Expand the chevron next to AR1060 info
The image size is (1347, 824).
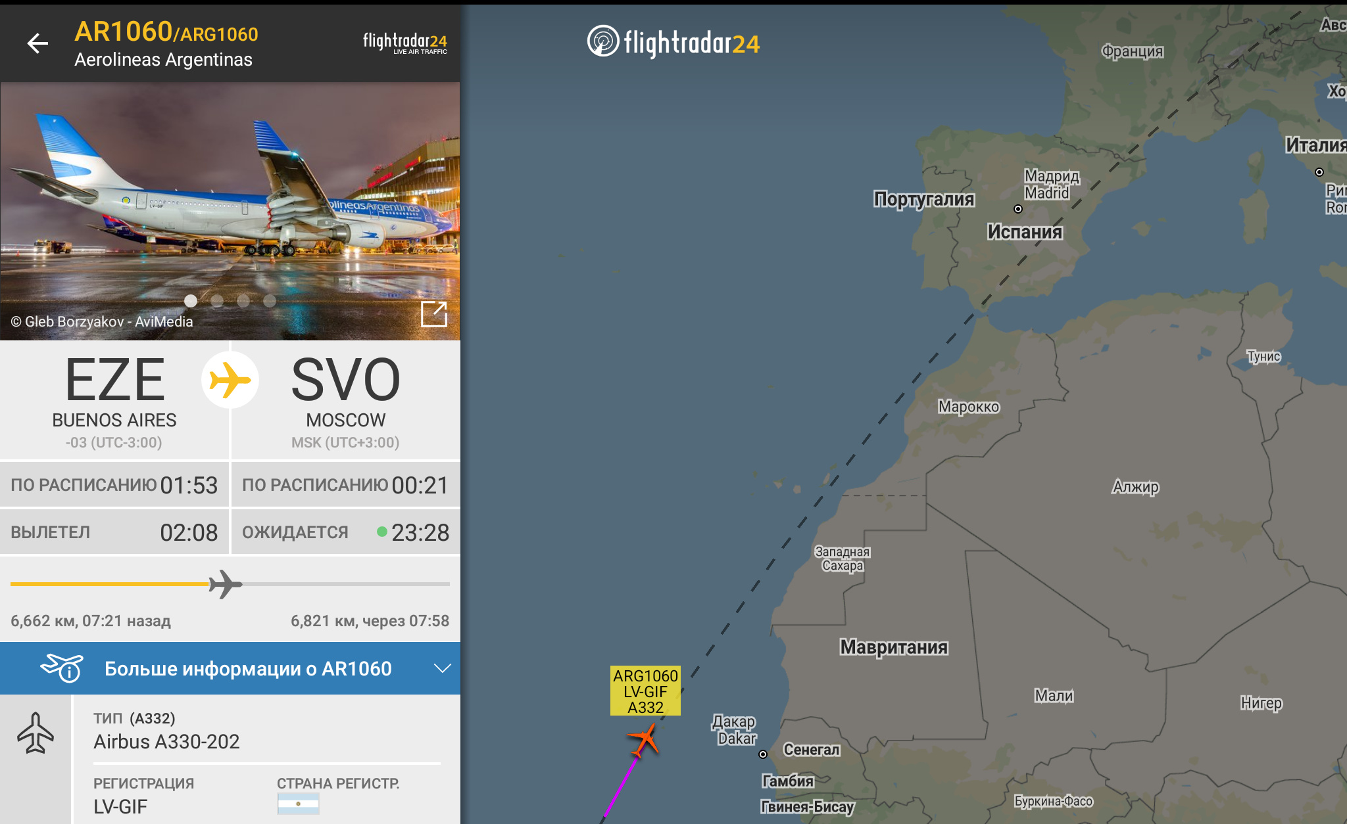pyautogui.click(x=443, y=668)
